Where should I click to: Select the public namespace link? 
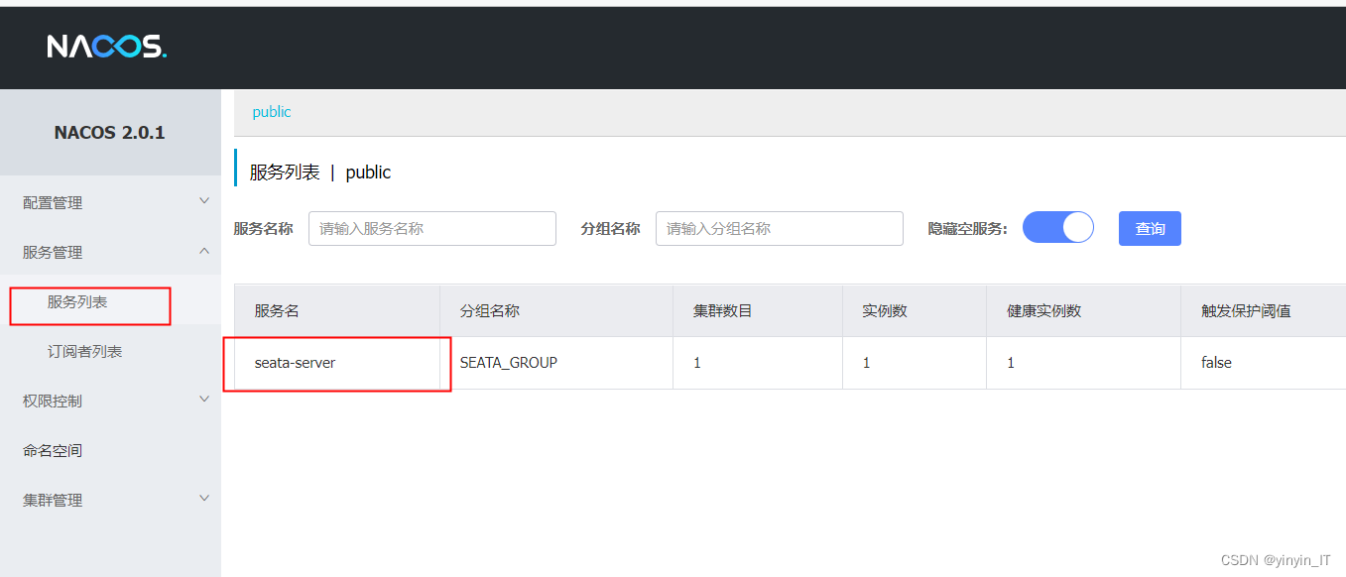coord(272,112)
